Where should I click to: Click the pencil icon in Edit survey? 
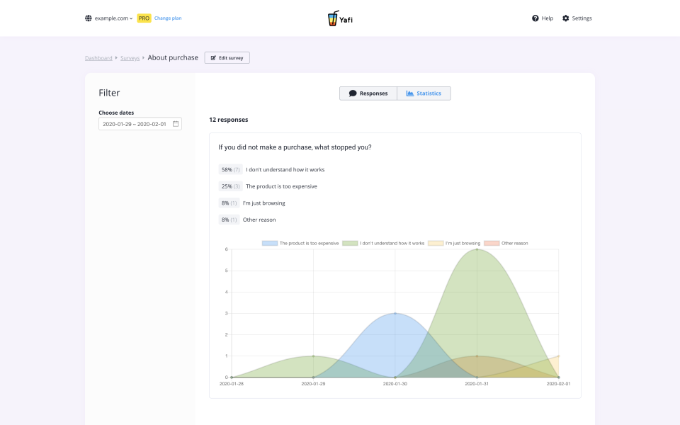(213, 58)
